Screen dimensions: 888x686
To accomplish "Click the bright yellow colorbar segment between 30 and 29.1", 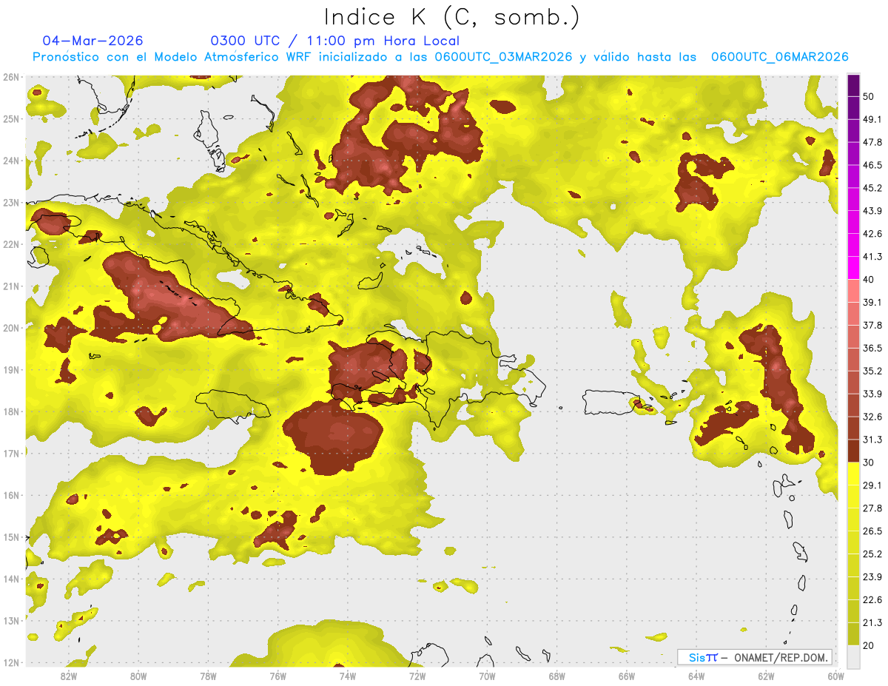I will pyautogui.click(x=853, y=474).
